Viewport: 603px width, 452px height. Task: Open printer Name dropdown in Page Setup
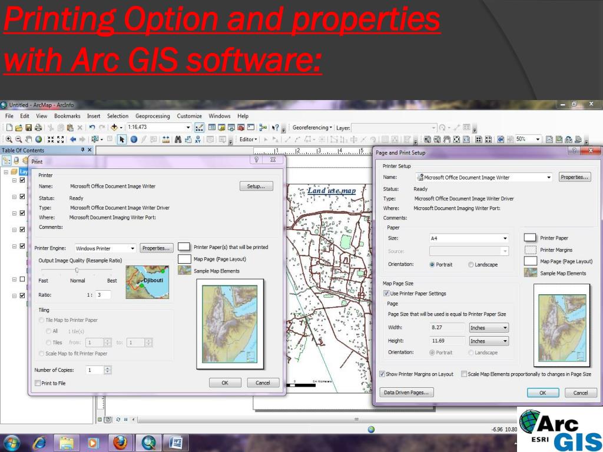point(549,177)
